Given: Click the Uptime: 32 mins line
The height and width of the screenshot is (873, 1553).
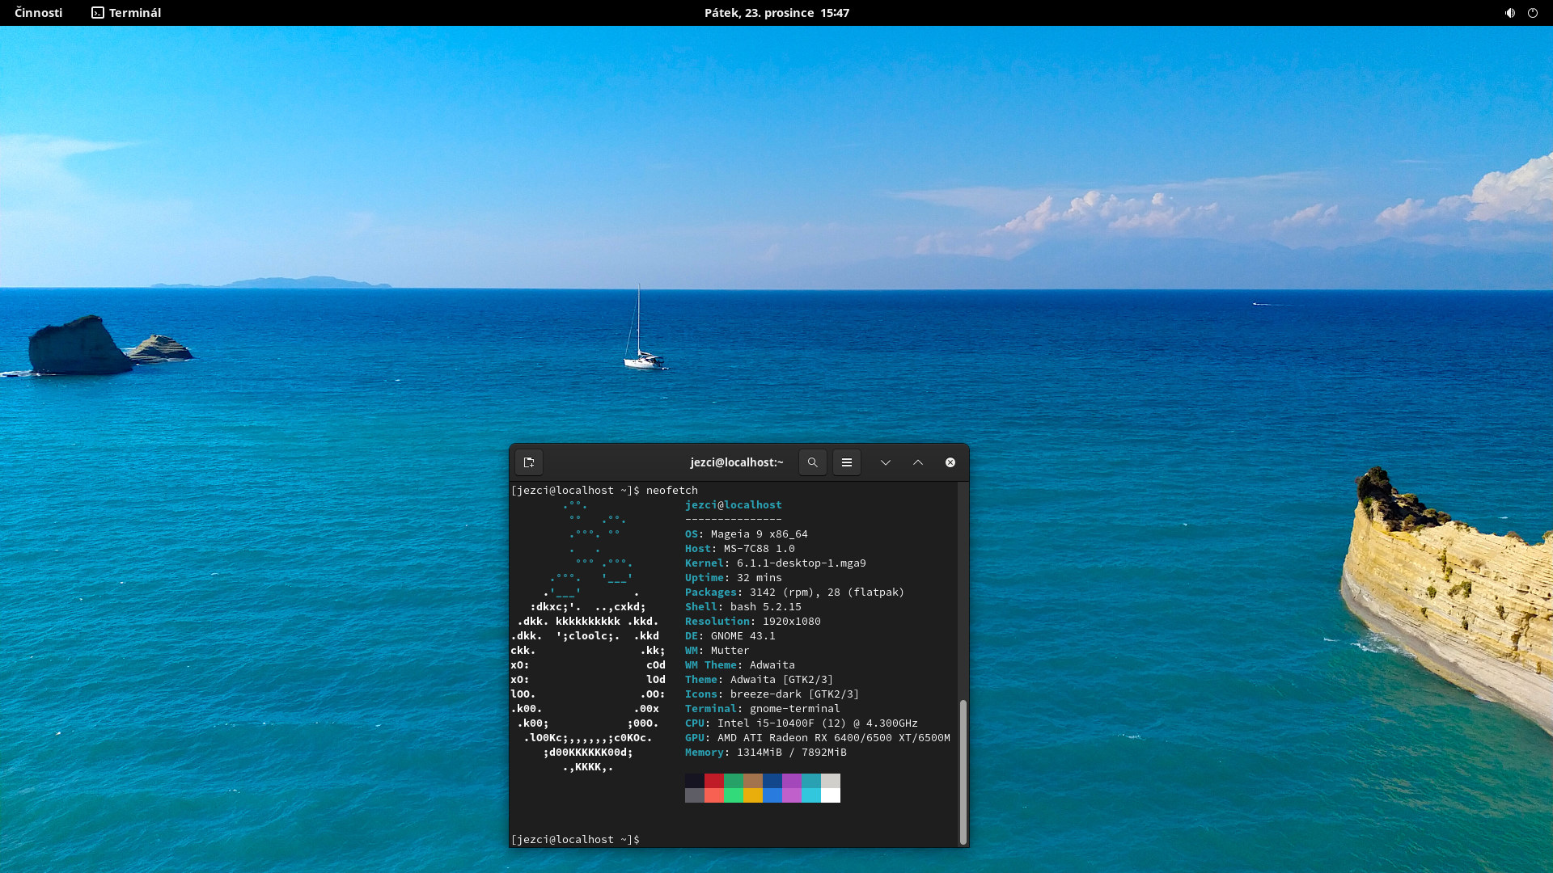Looking at the screenshot, I should coord(734,577).
